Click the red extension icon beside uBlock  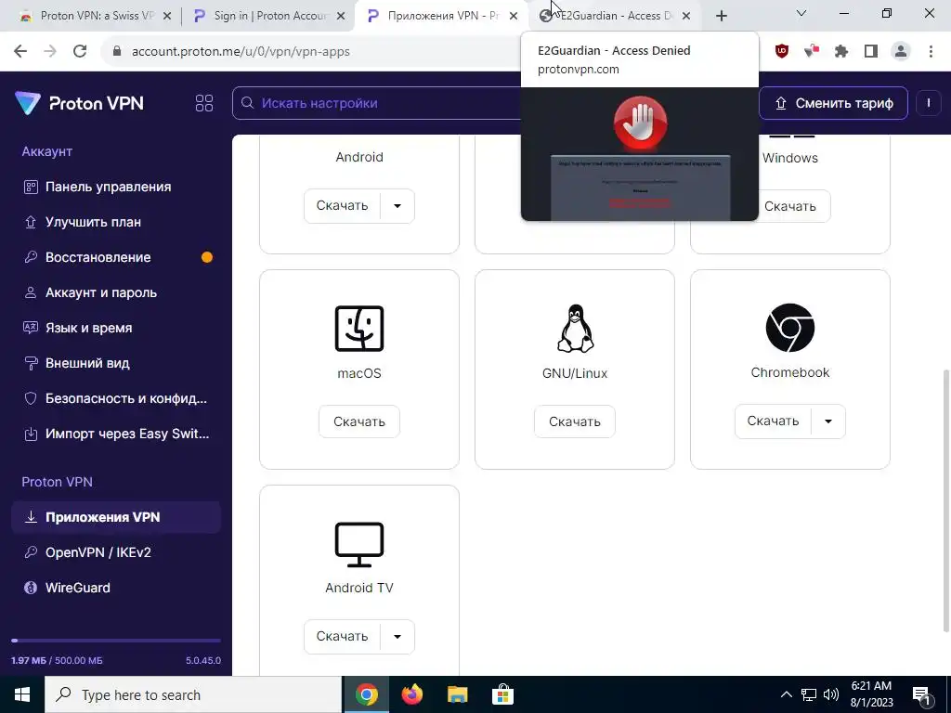pos(811,52)
